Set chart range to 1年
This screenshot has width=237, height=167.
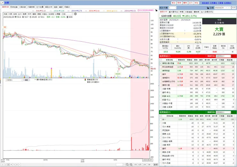[x=144, y=164]
